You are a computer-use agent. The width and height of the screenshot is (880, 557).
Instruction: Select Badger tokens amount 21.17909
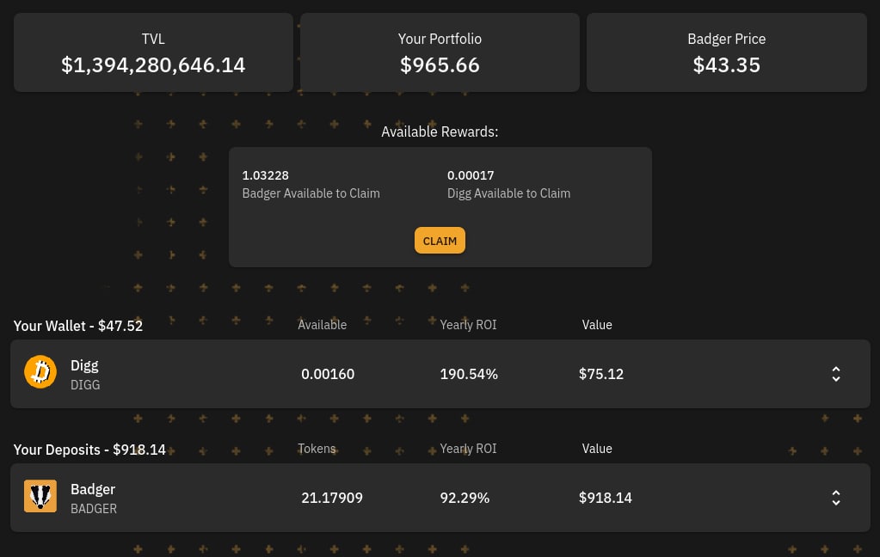(x=332, y=498)
